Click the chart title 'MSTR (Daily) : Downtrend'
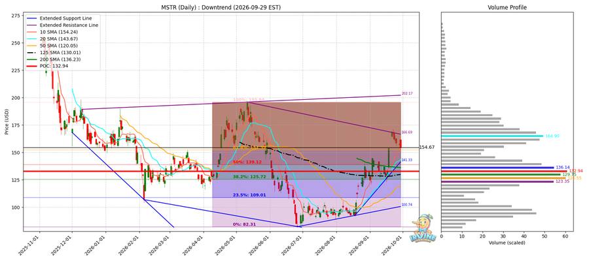Viewport: 589px width, 261px height. pyautogui.click(x=221, y=7)
